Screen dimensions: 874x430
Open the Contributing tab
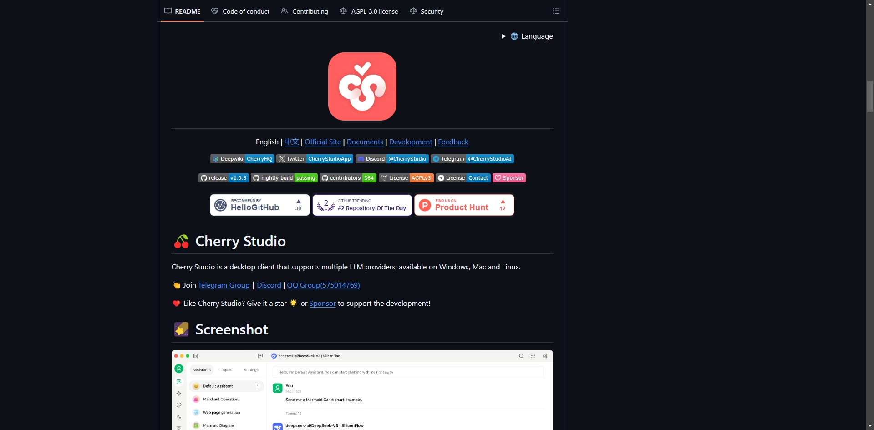(x=305, y=11)
